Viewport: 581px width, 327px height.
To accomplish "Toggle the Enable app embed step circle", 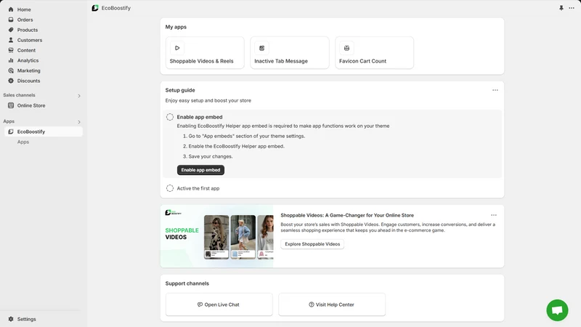I will (170, 117).
